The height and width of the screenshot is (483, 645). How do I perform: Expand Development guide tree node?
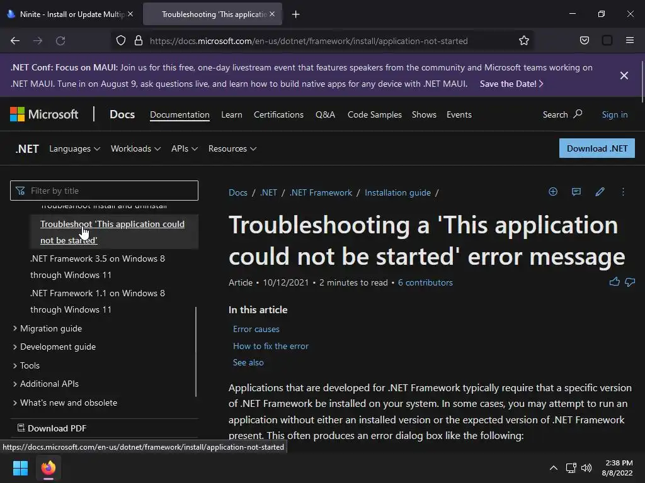tap(15, 347)
